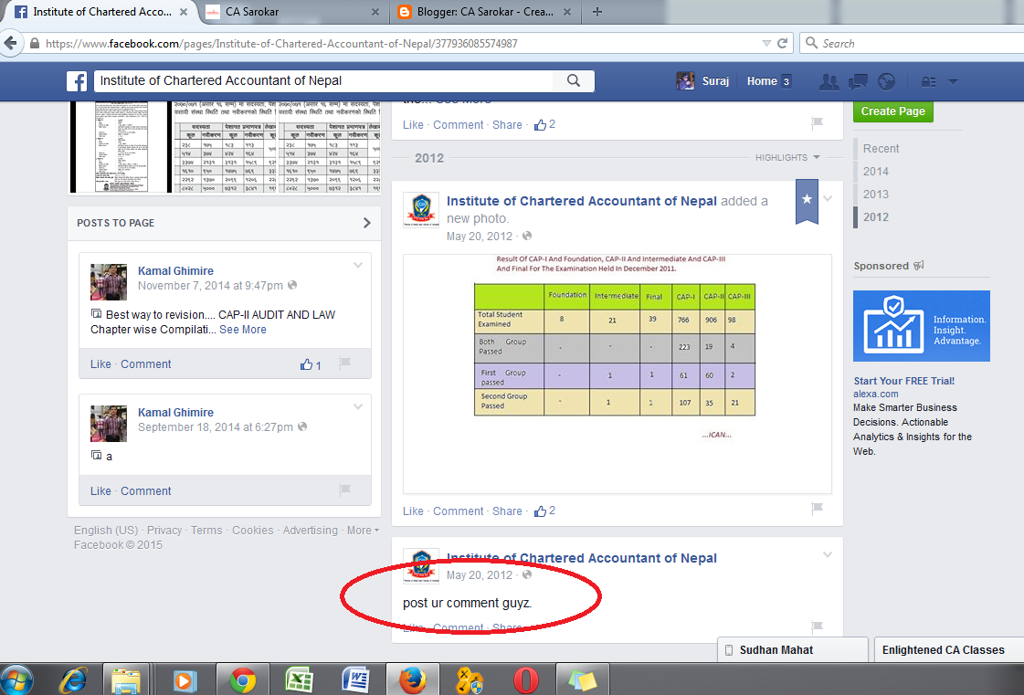Open the account menu arrow in header
The image size is (1024, 695).
(953, 81)
